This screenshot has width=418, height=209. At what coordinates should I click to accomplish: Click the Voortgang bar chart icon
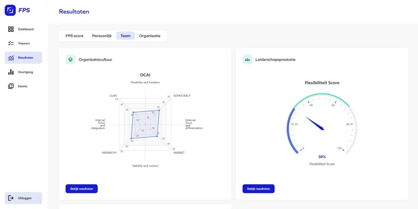[11, 72]
